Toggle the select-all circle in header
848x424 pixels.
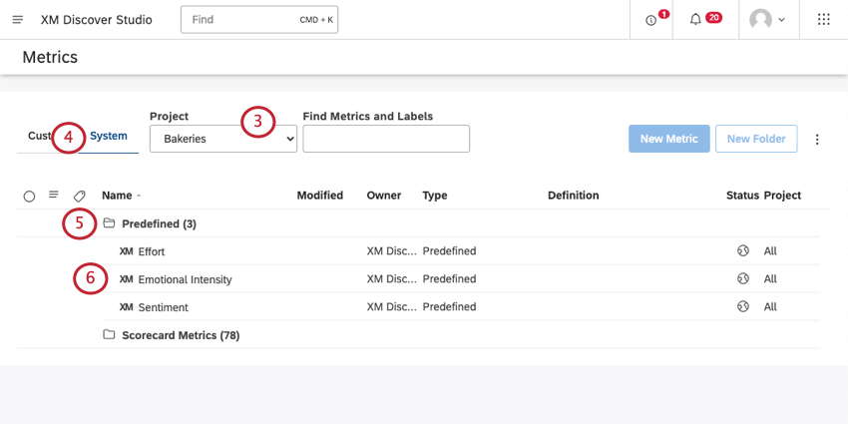[x=29, y=196]
